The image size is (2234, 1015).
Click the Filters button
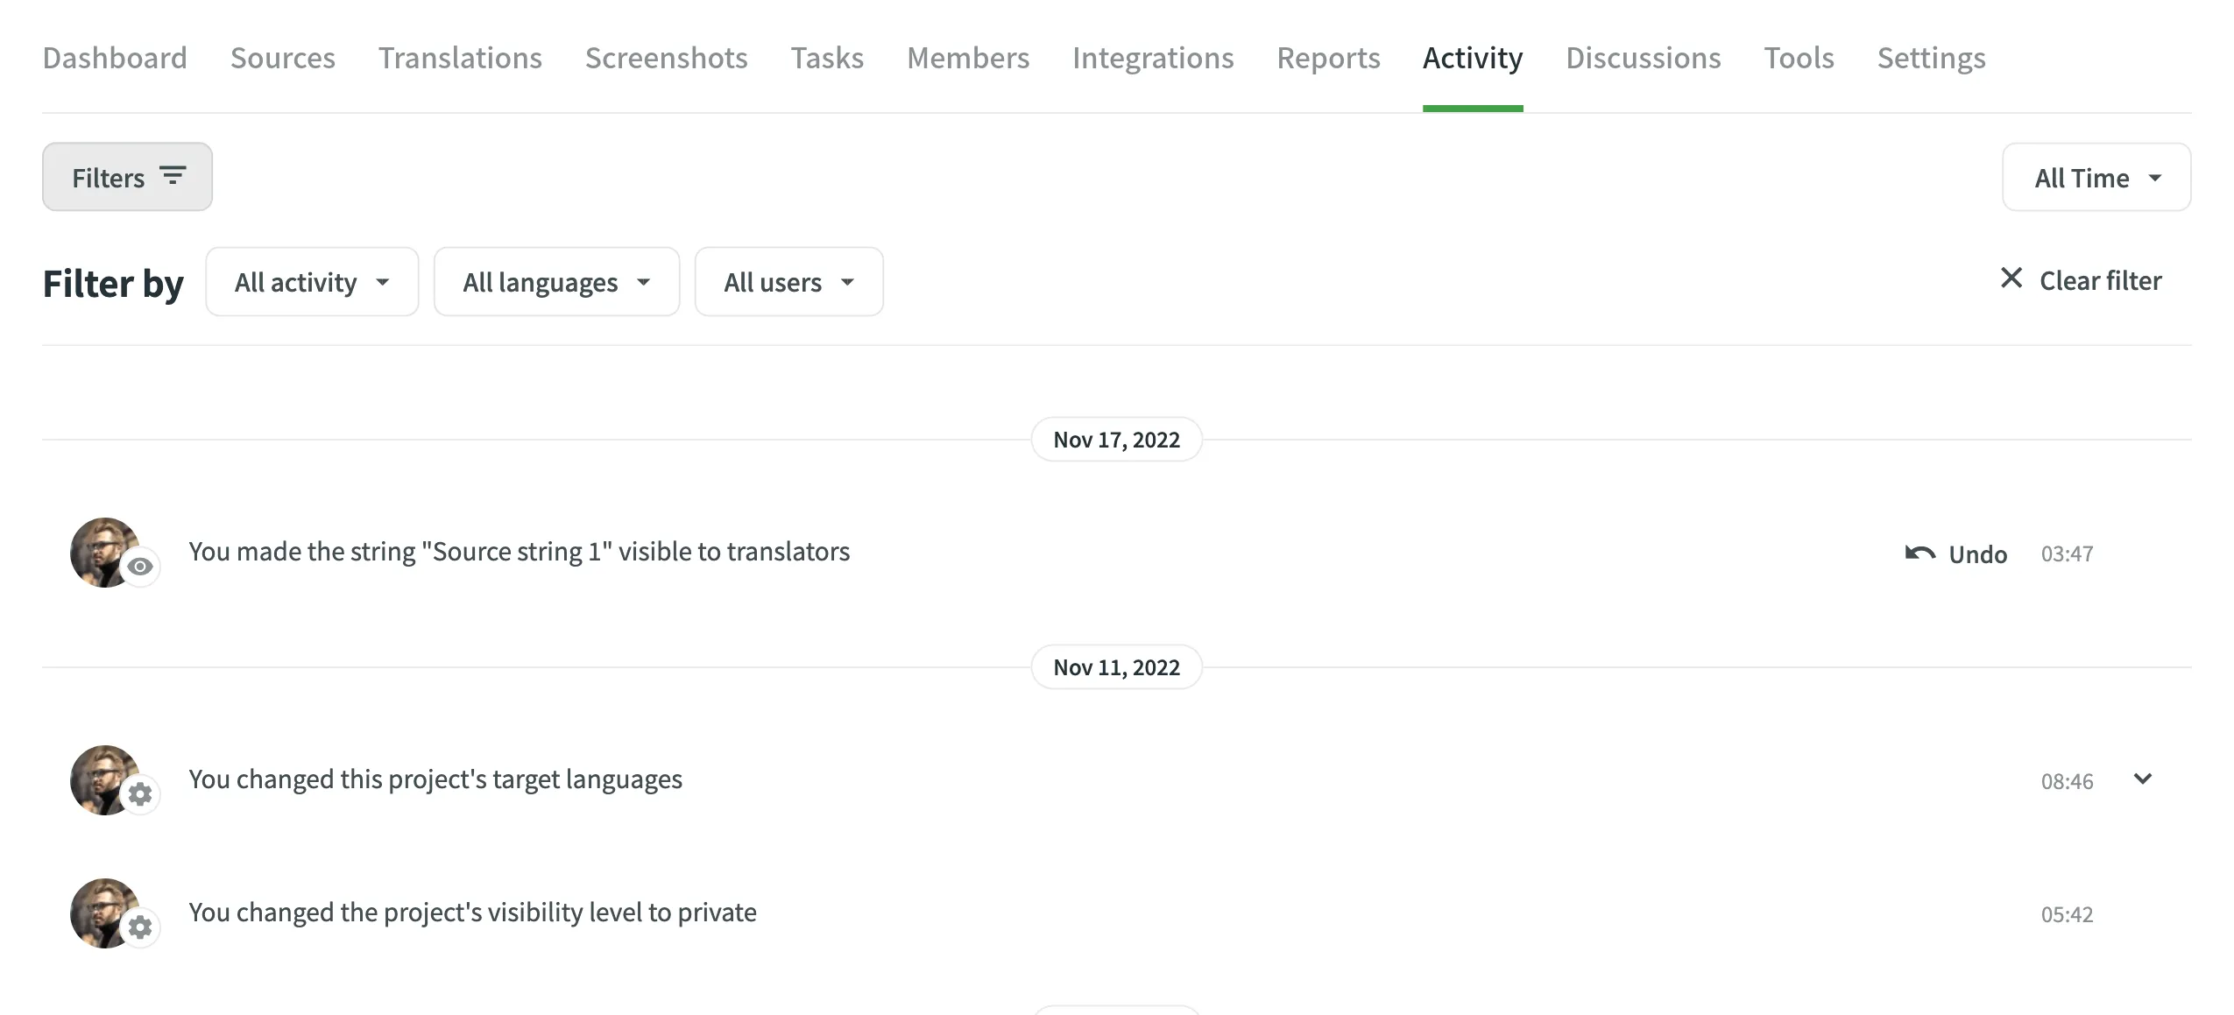pos(127,176)
